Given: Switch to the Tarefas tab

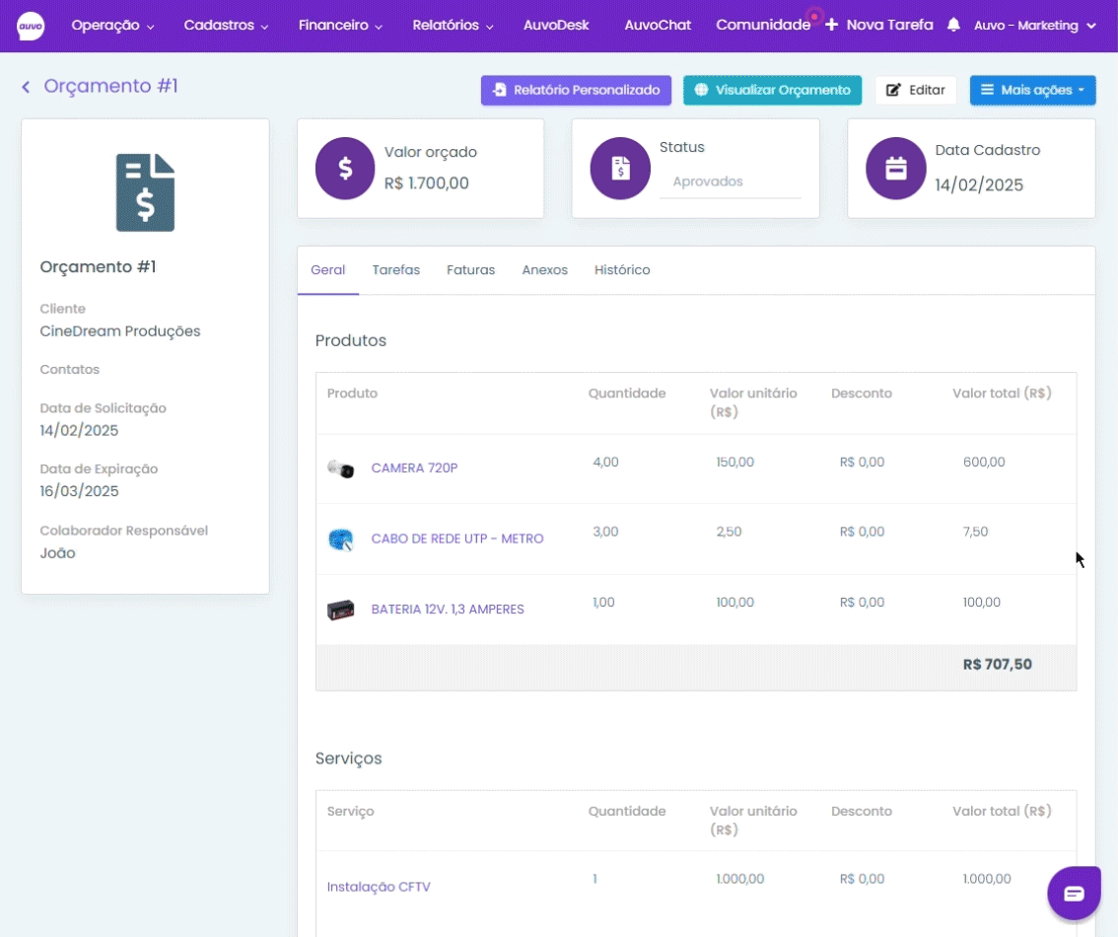Looking at the screenshot, I should point(395,270).
